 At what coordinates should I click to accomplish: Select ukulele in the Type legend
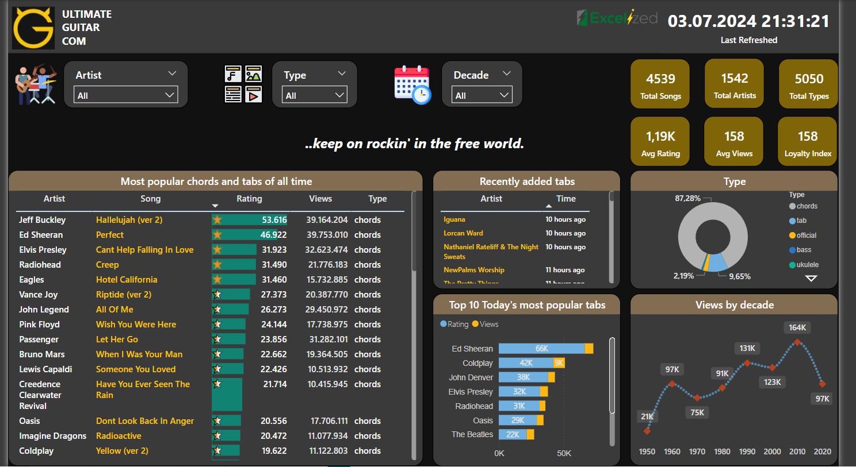coord(804,265)
